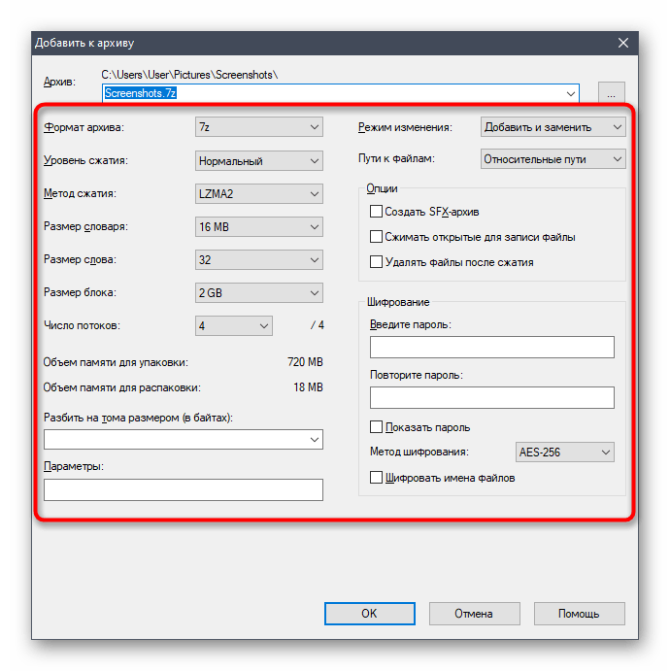The image size is (670, 671).
Task: Confirm with the OK button
Action: pos(370,614)
